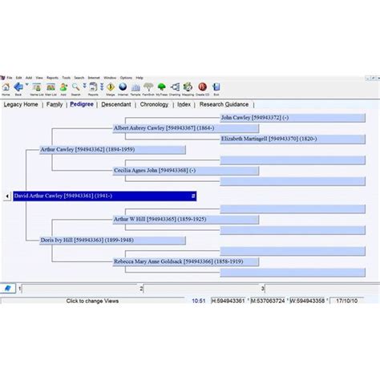
Task: Select Elizabeth Martingell in pedigree
Action: [x=293, y=139]
